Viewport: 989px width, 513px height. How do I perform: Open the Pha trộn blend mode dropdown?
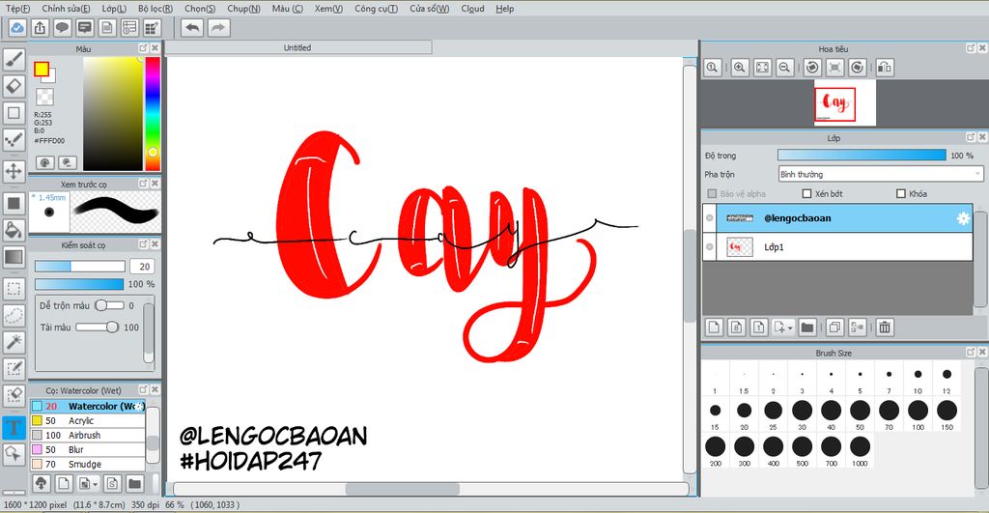click(881, 174)
